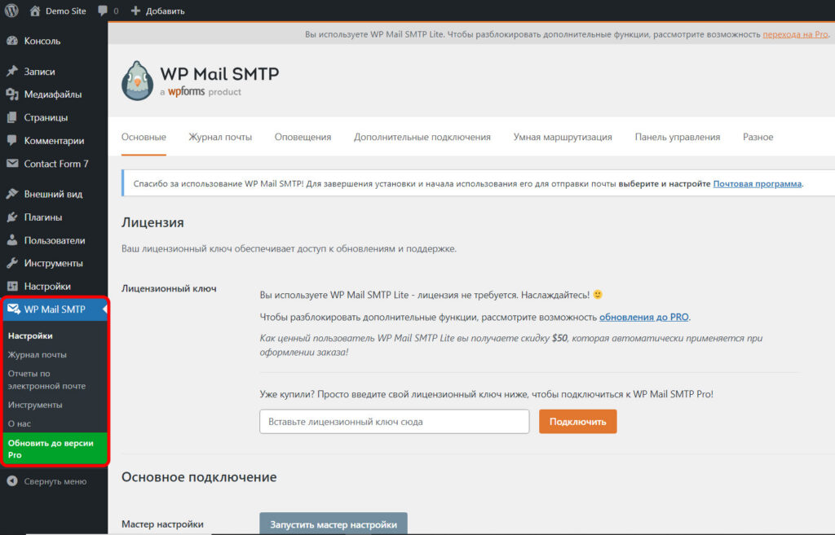835x535 pixels.
Task: Click Обновить до версии Pro green item
Action: [55, 449]
